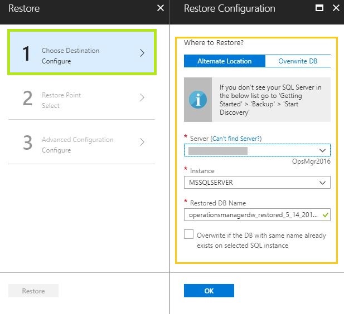Click the Instance field label
The image size is (344, 314).
click(x=202, y=171)
